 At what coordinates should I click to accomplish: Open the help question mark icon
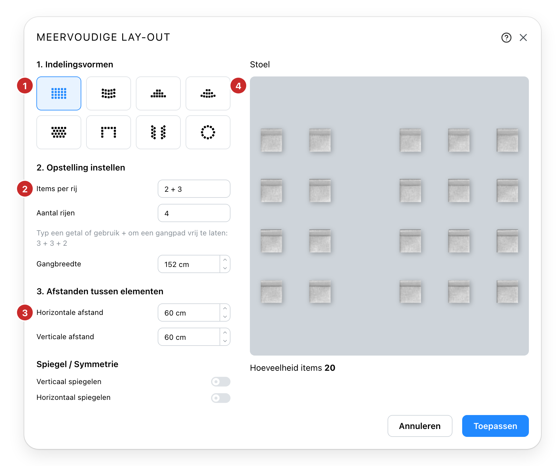click(506, 38)
